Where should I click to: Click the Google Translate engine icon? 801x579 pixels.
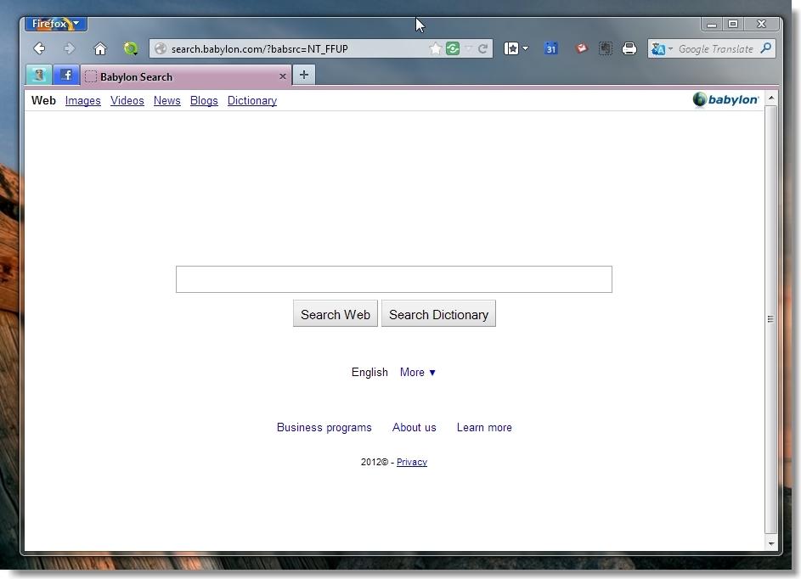[658, 48]
